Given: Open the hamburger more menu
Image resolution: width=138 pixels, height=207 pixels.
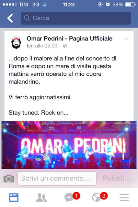Looking at the screenshot, I should click(124, 197).
